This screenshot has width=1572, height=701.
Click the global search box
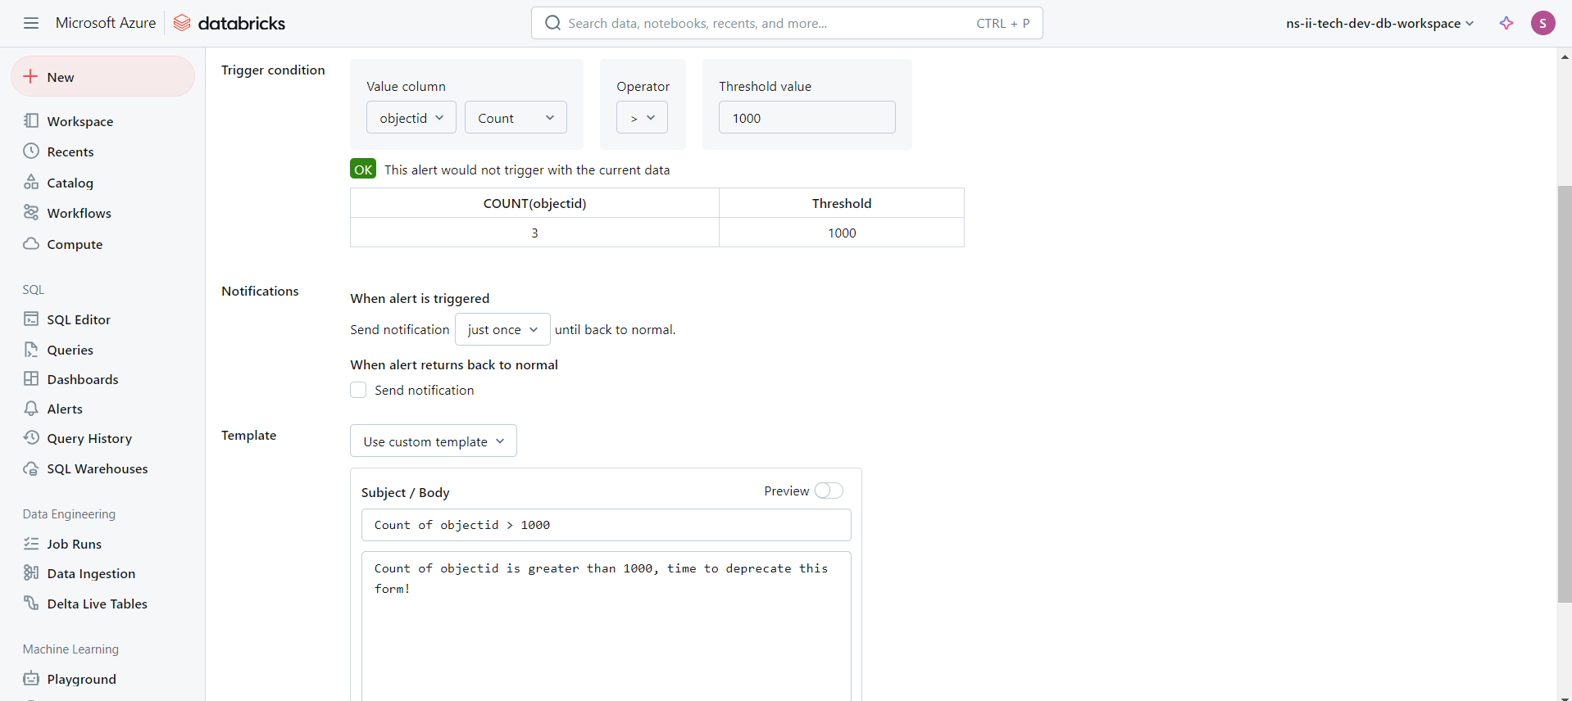787,23
